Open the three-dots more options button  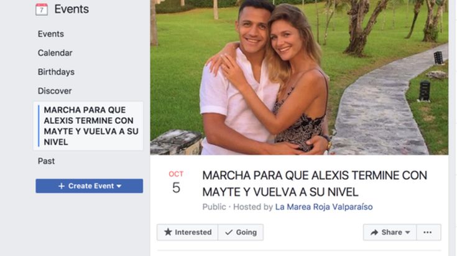(x=428, y=232)
